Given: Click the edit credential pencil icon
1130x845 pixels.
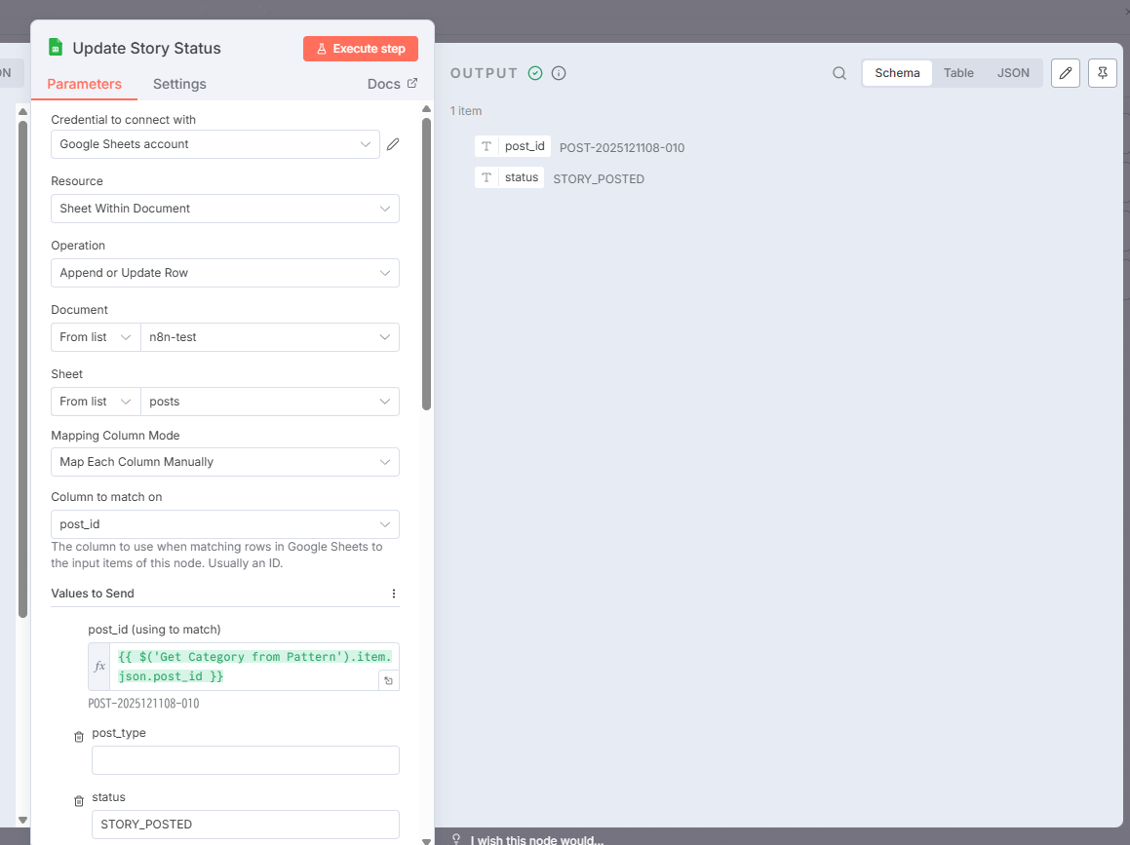Looking at the screenshot, I should coord(393,144).
